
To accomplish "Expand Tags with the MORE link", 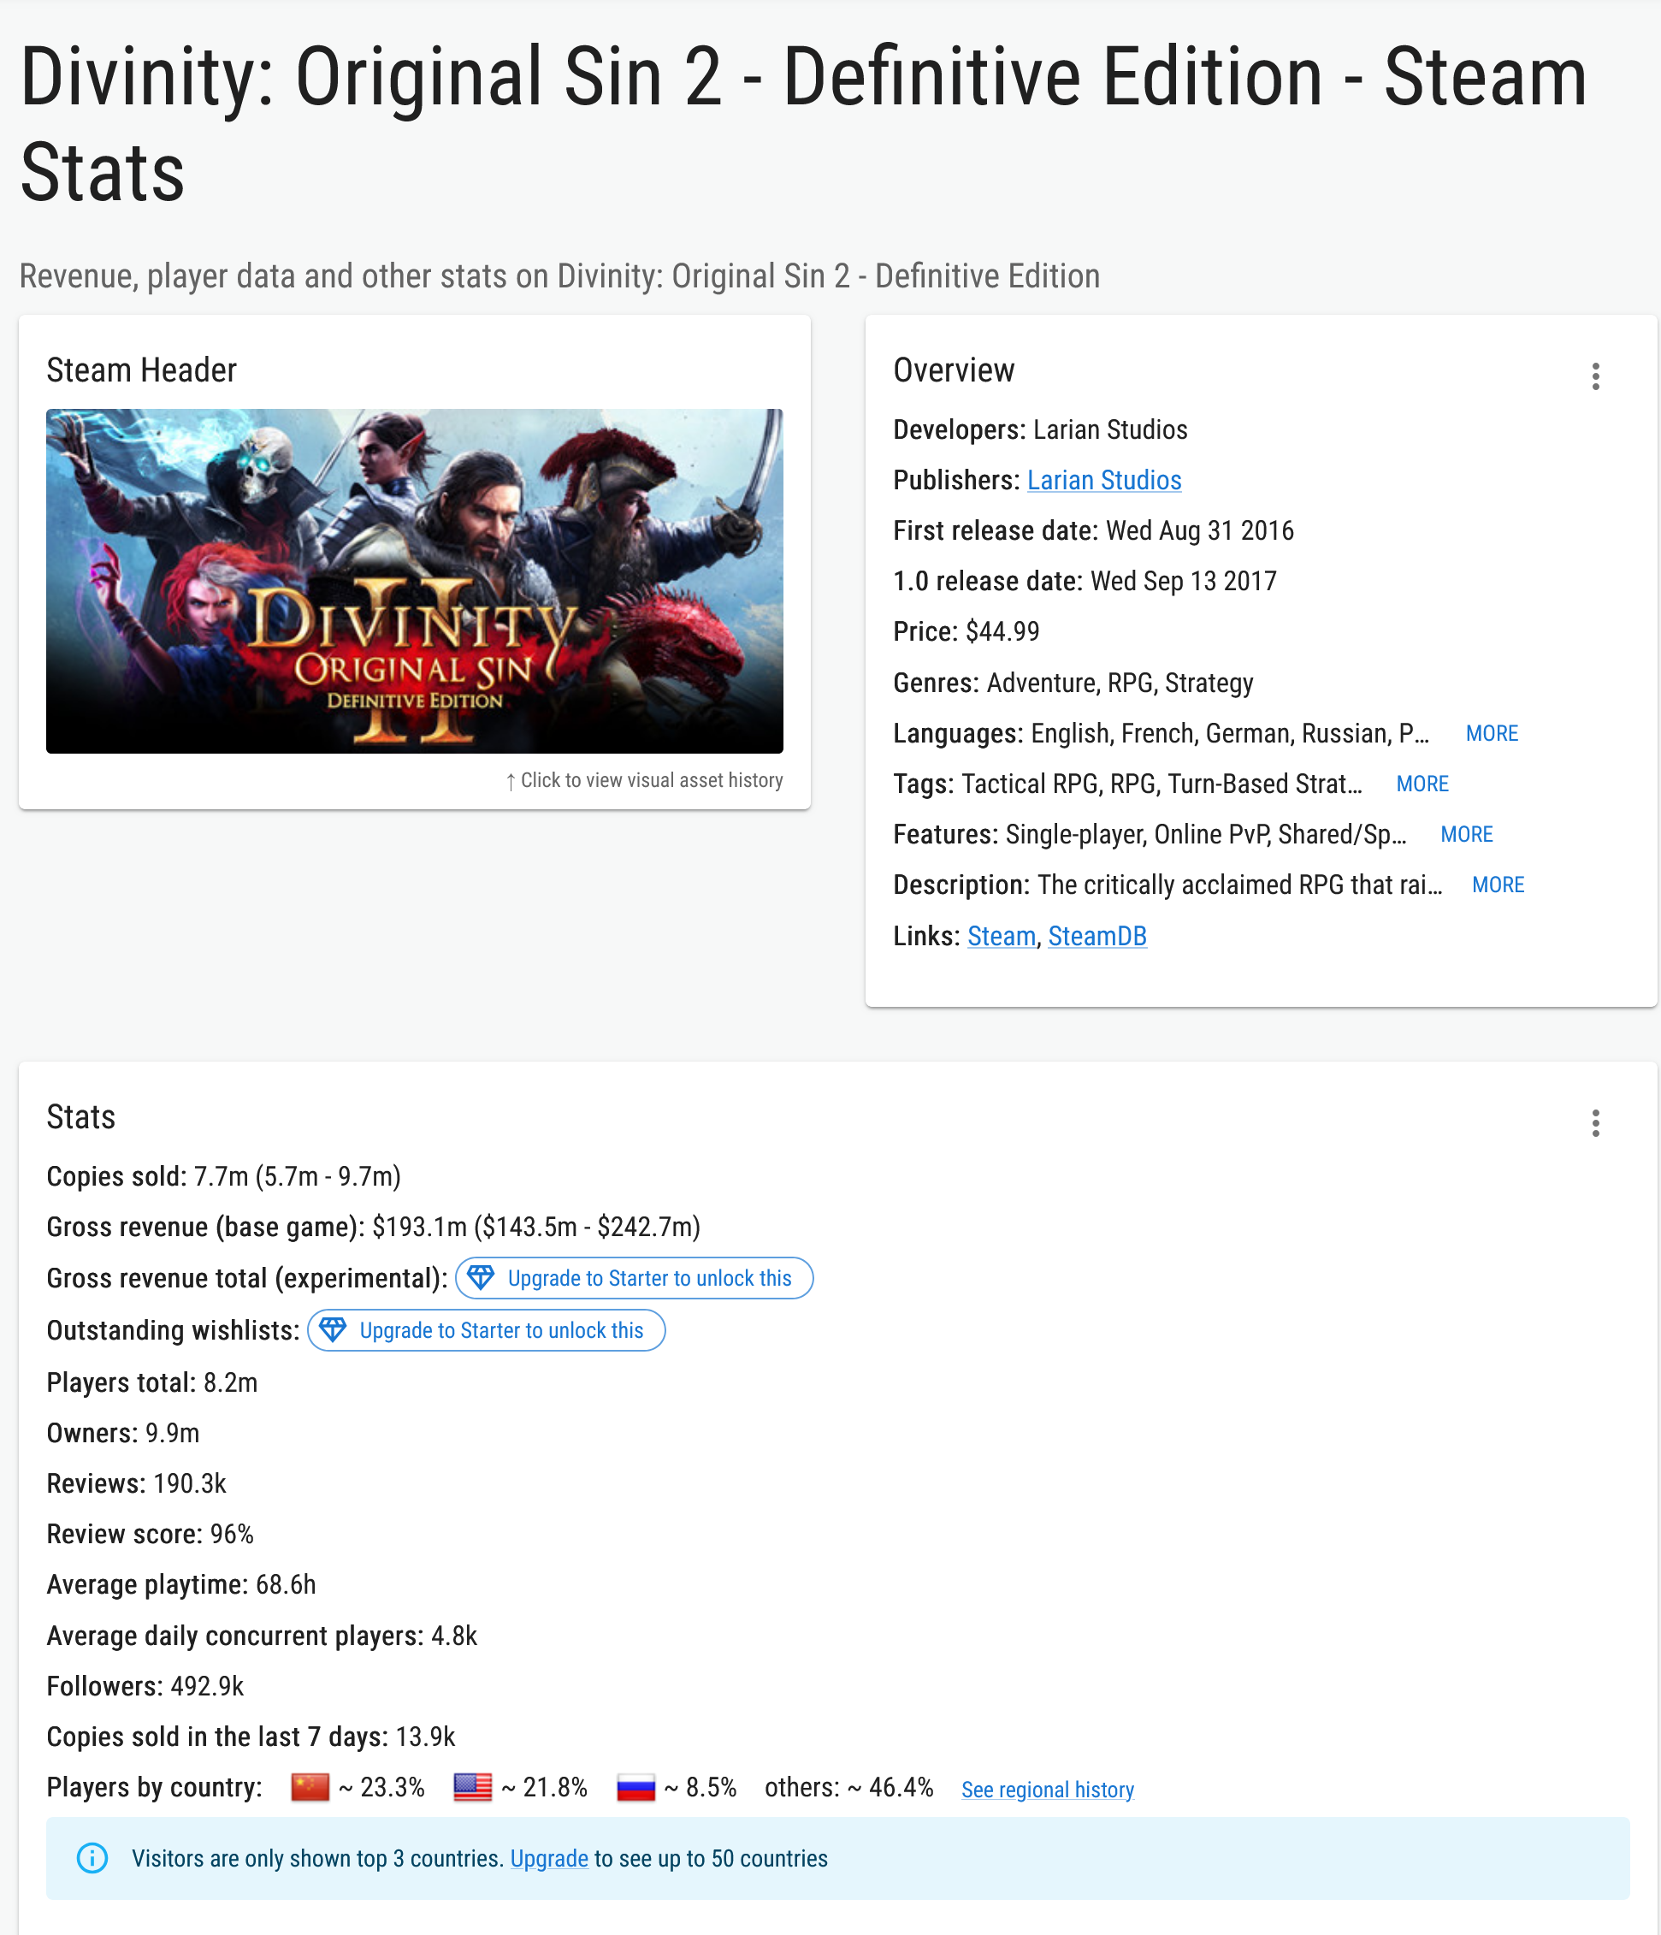I will point(1422,784).
